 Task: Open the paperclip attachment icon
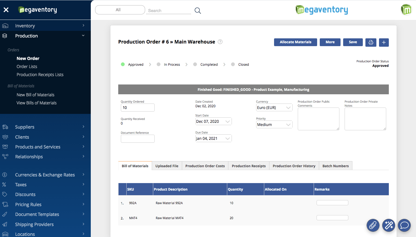[373, 225]
